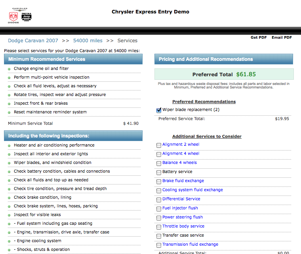Select the Battery service checkbox
Image resolution: width=301 pixels, height=254 pixels.
[x=159, y=173]
